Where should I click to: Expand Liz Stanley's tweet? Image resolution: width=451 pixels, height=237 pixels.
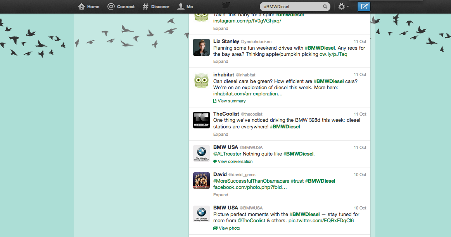tap(221, 62)
